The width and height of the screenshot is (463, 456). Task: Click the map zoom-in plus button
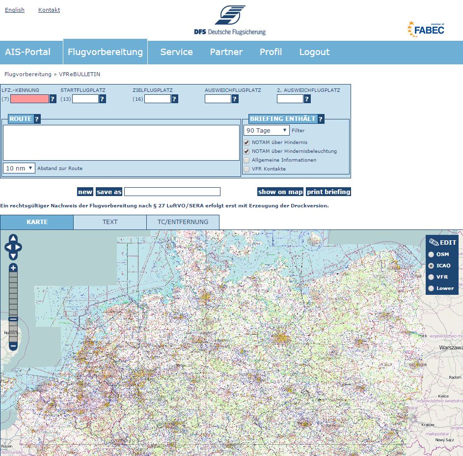tap(13, 268)
